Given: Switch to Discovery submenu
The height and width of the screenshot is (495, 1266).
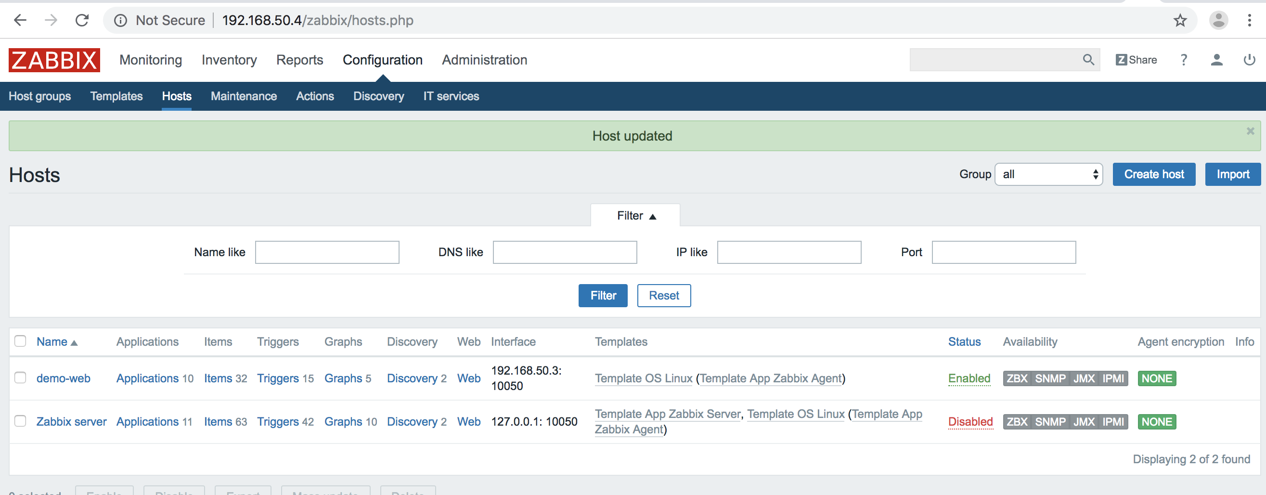Looking at the screenshot, I should point(378,96).
